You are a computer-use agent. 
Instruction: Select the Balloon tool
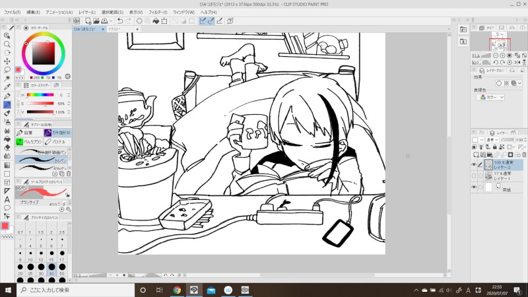click(x=7, y=208)
